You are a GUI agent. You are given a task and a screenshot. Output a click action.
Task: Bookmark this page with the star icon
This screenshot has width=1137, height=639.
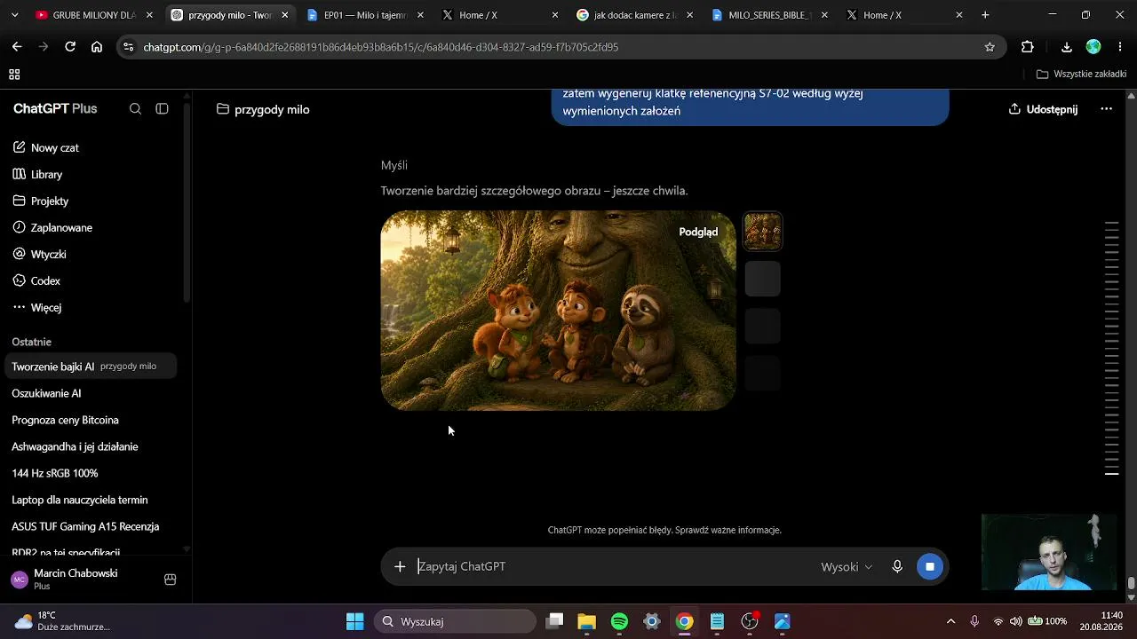(990, 47)
